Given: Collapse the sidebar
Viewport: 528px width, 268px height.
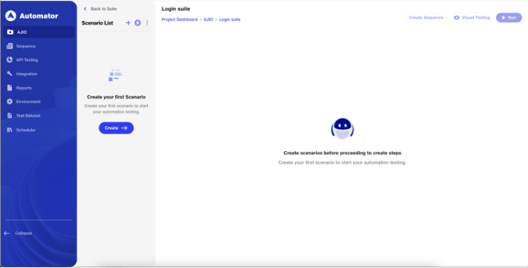Looking at the screenshot, I should tap(18, 233).
